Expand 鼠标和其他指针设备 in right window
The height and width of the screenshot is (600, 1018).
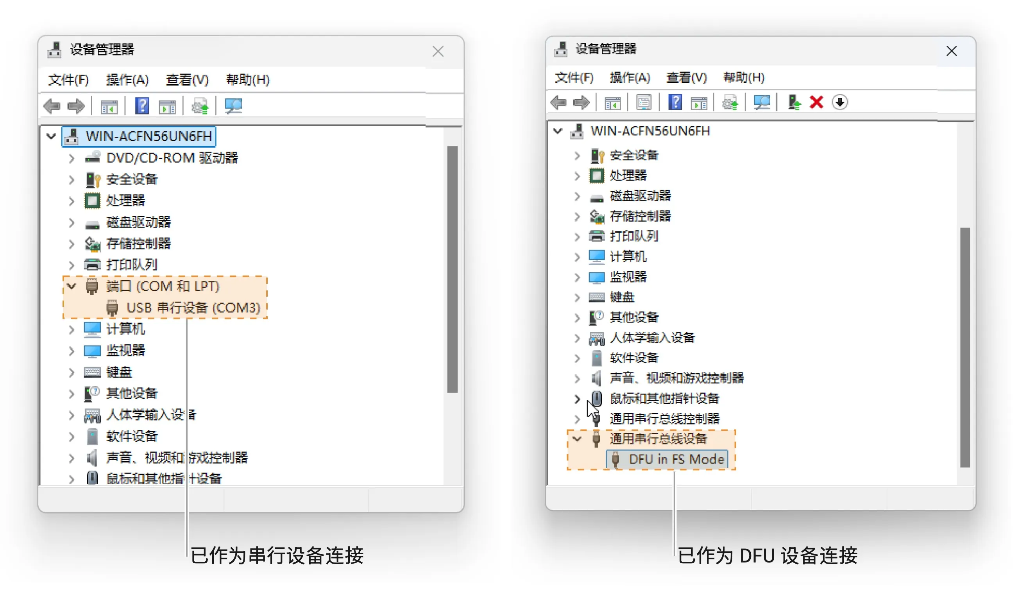(577, 399)
